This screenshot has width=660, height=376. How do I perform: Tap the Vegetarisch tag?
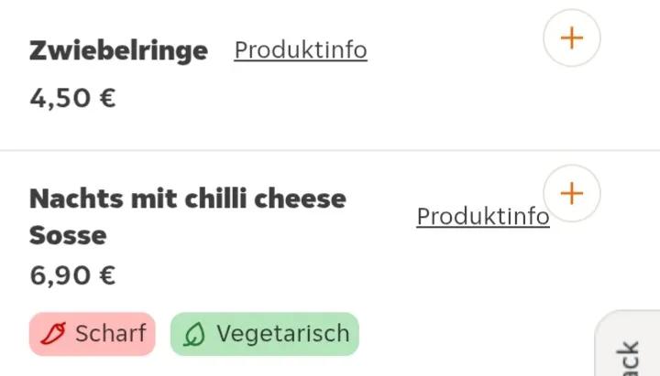[x=265, y=334]
